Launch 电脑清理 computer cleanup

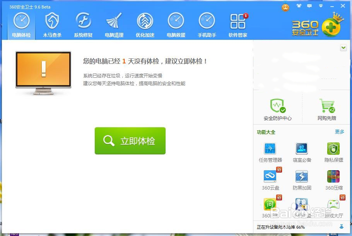pyautogui.click(x=114, y=23)
